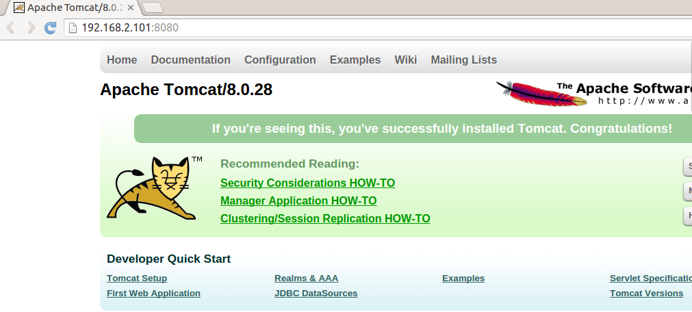Image resolution: width=692 pixels, height=312 pixels.
Task: Select the Apache Tomcat/8.0.2 browser tab
Action: tap(73, 8)
